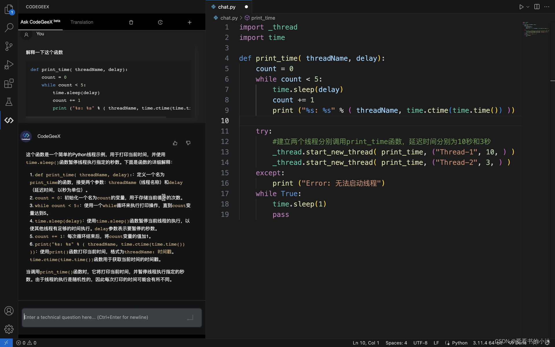The width and height of the screenshot is (555, 347).
Task: Switch to the Translation tab
Action: 82,22
